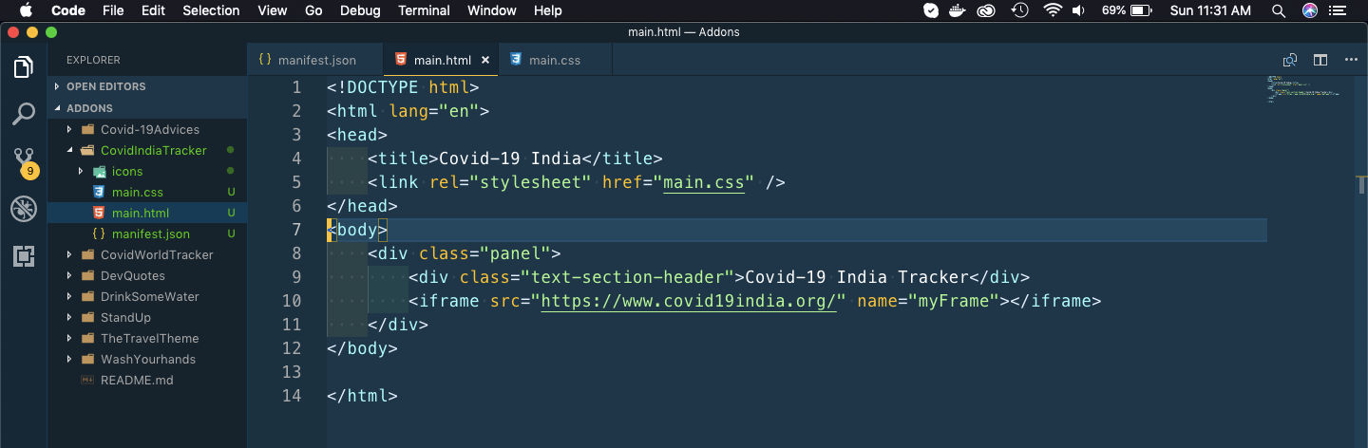Click the CSS icon on main.css tab
1368x448 pixels.
[516, 59]
